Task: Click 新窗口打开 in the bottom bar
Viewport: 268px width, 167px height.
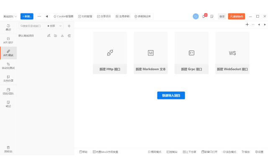Action: (x=209, y=152)
